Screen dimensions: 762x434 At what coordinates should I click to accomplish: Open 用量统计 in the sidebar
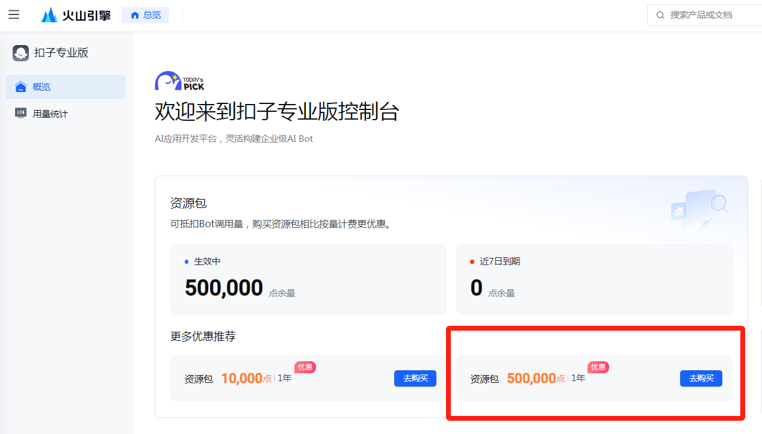(66, 114)
